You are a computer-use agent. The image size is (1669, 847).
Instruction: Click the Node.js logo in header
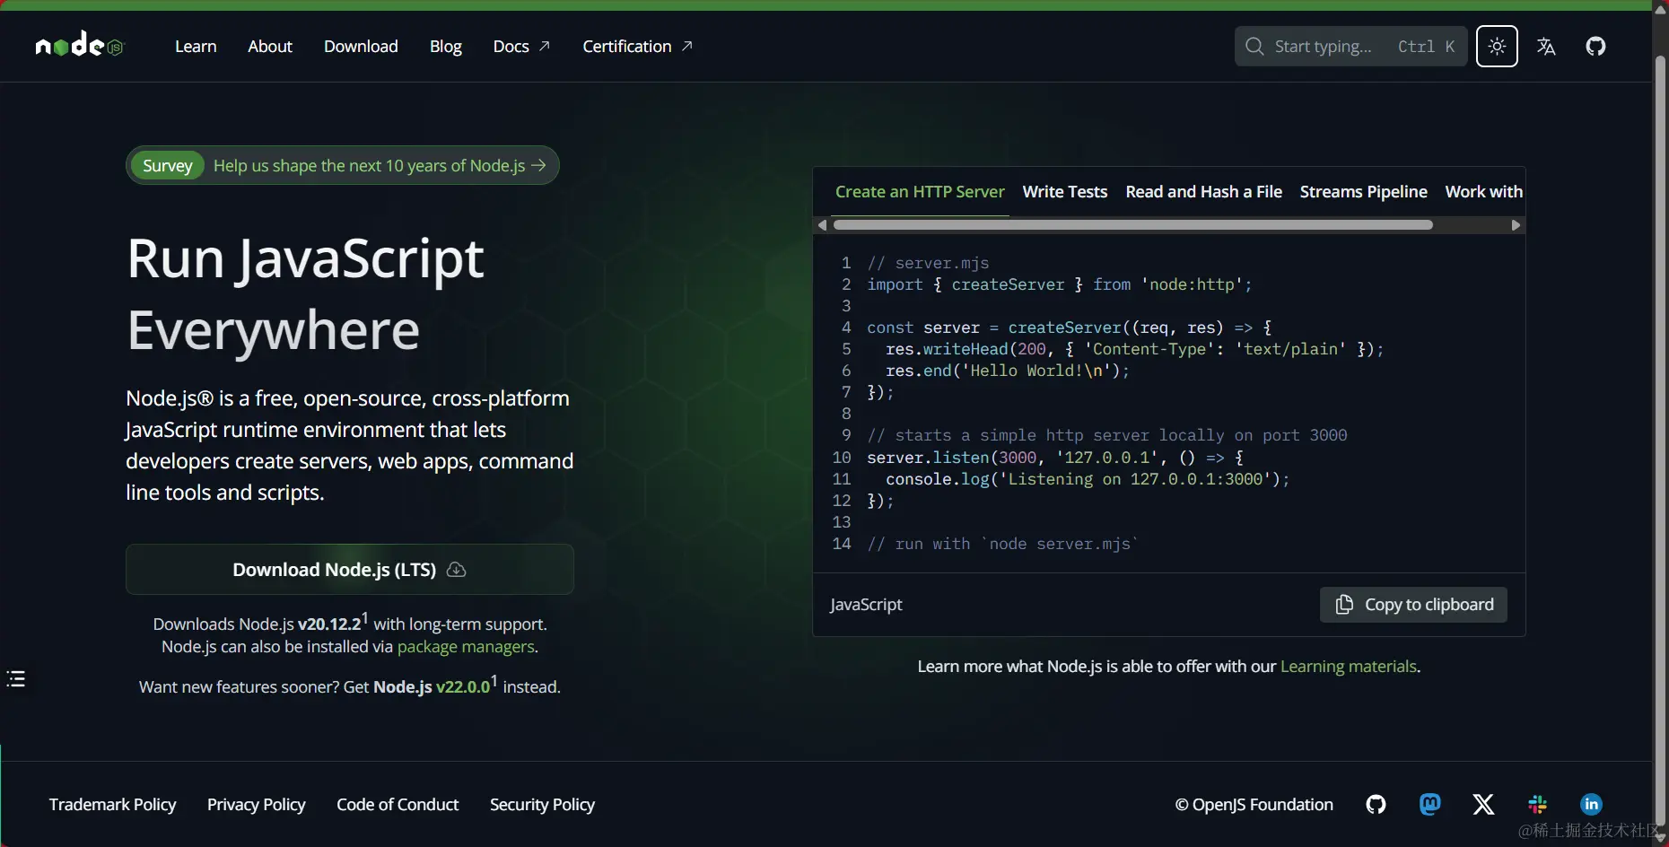point(79,45)
